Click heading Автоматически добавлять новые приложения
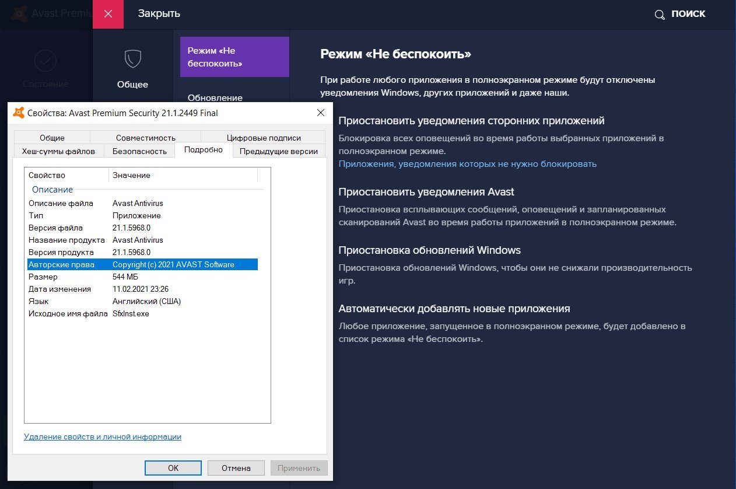The image size is (736, 489). pos(454,309)
